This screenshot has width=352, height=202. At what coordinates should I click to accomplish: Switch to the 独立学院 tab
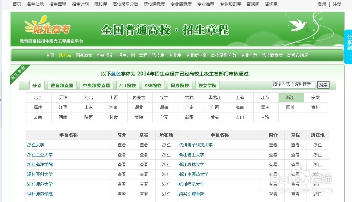coord(208,85)
